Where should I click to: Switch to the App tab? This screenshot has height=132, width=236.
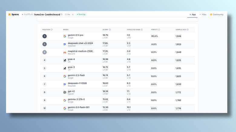[192, 14]
